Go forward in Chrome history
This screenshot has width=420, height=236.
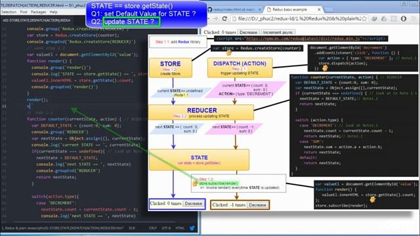(x=216, y=19)
